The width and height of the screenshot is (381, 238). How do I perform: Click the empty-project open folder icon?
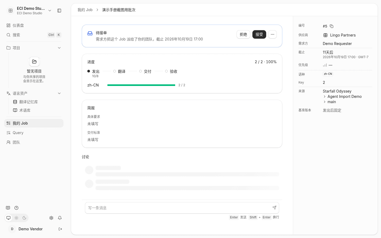coord(34,62)
